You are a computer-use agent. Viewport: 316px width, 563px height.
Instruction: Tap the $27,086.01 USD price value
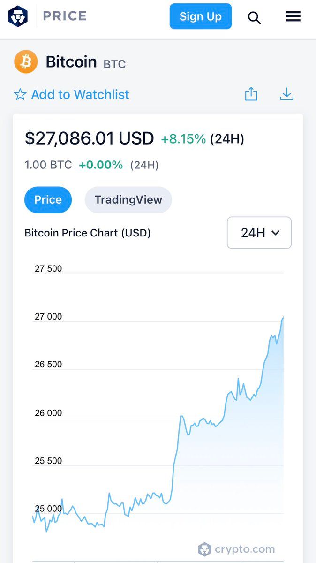pos(89,138)
